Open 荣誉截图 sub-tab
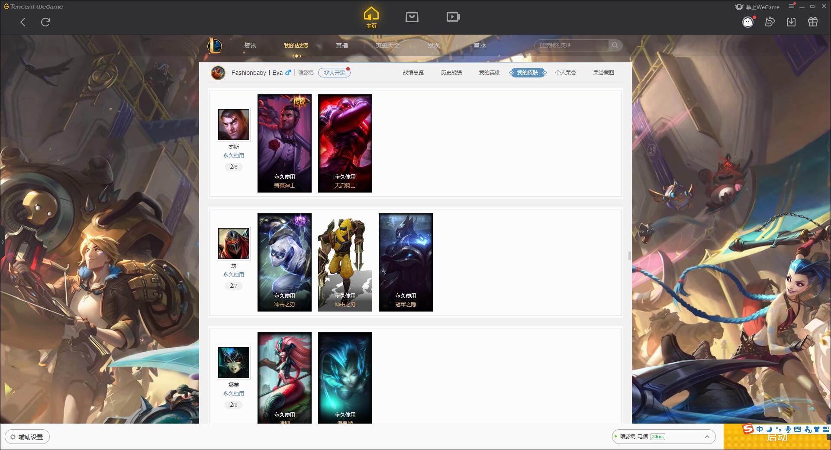 [604, 73]
